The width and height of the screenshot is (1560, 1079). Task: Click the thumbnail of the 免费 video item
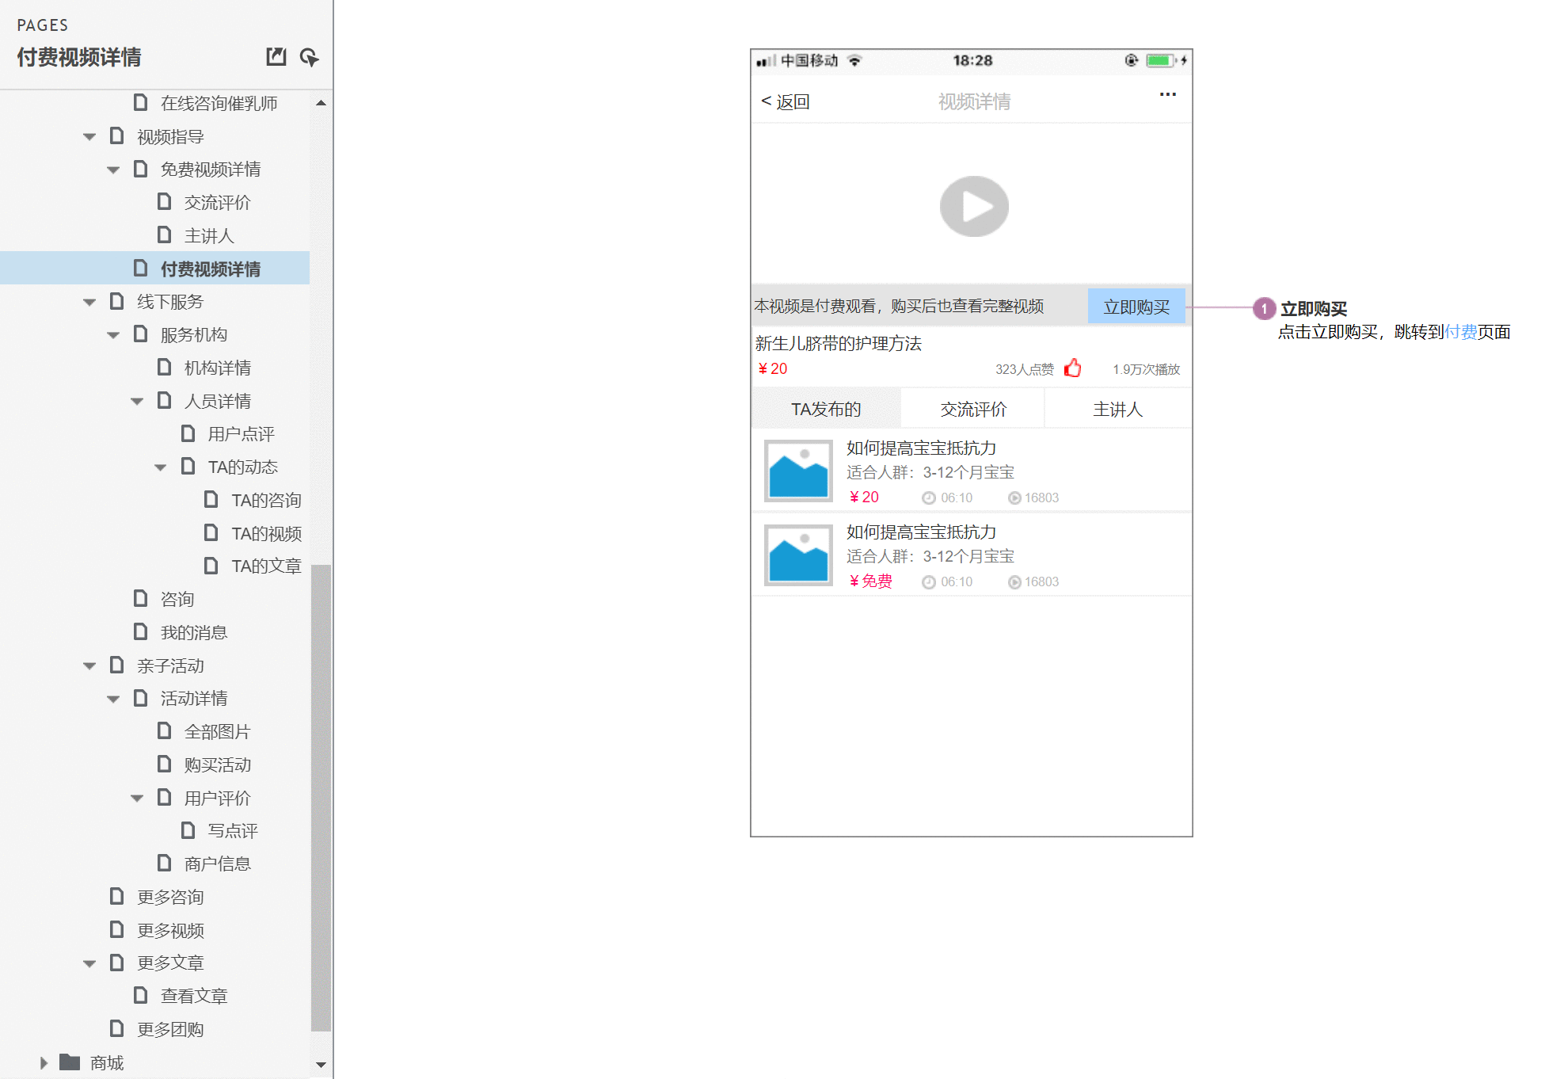[x=798, y=555]
